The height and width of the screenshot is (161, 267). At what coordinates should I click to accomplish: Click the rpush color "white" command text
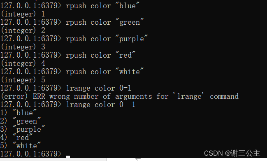[x=104, y=72]
